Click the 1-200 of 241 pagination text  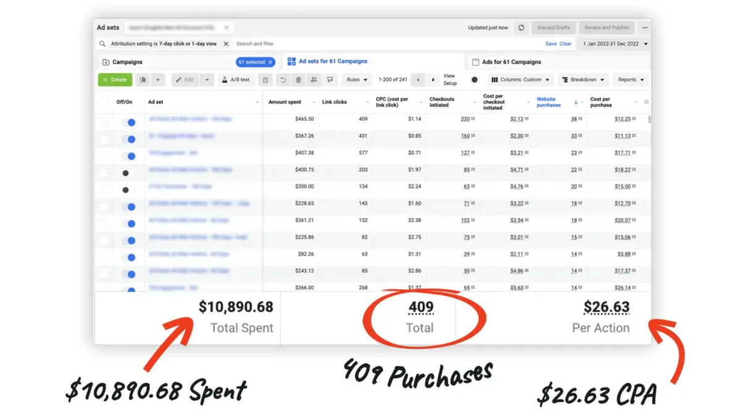pos(393,80)
